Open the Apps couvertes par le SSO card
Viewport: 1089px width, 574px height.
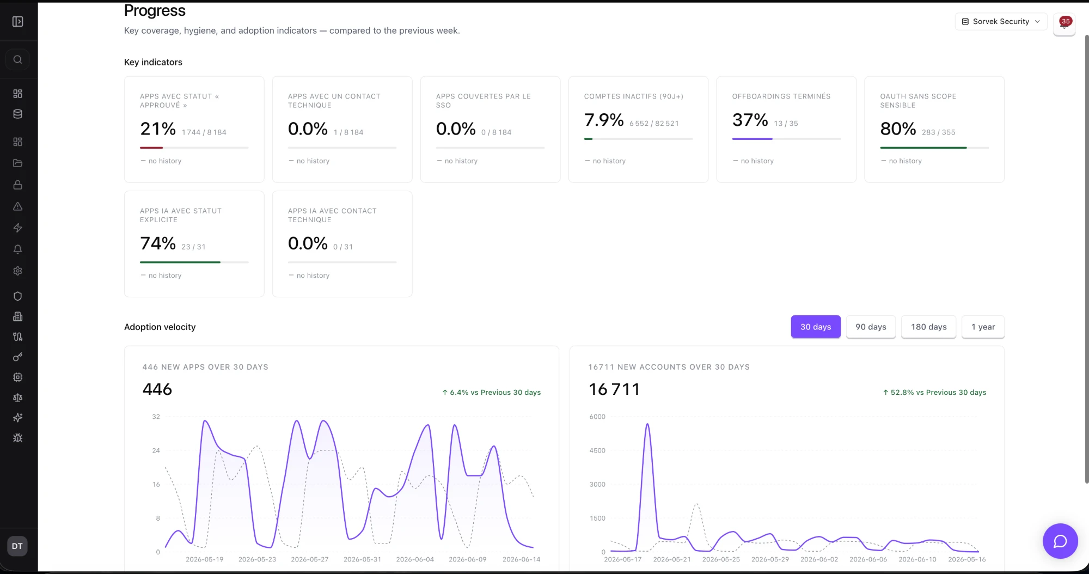pyautogui.click(x=491, y=130)
